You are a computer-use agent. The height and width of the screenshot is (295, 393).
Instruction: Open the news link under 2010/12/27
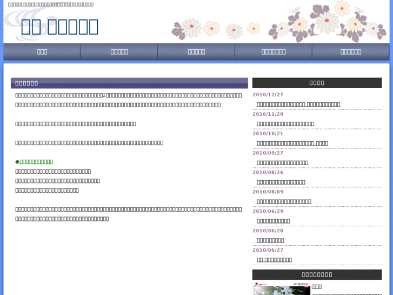tap(298, 104)
